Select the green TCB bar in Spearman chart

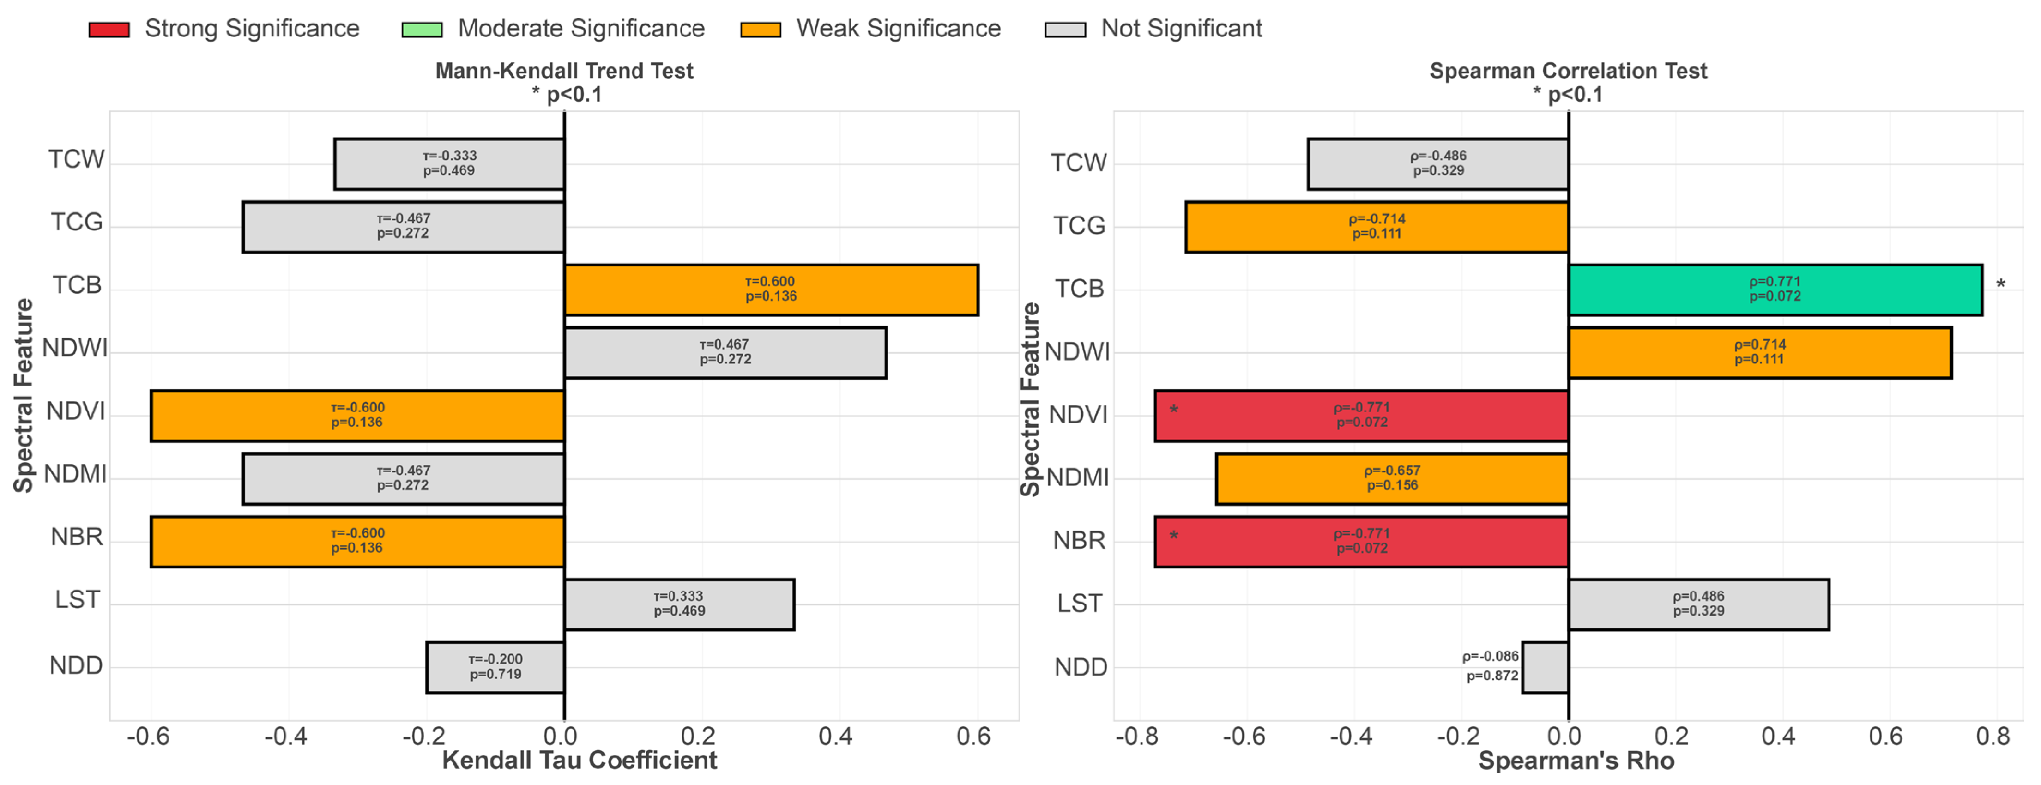(1775, 290)
